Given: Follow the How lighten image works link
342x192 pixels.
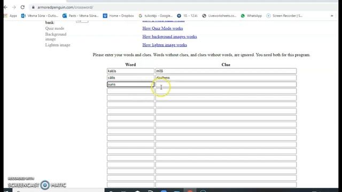Looking at the screenshot, I should (x=165, y=45).
